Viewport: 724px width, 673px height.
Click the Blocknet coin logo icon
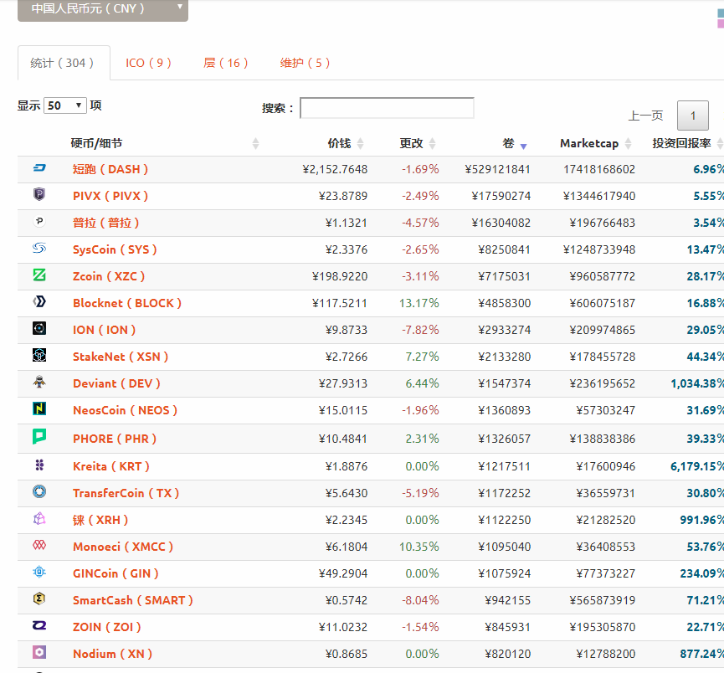point(39,302)
